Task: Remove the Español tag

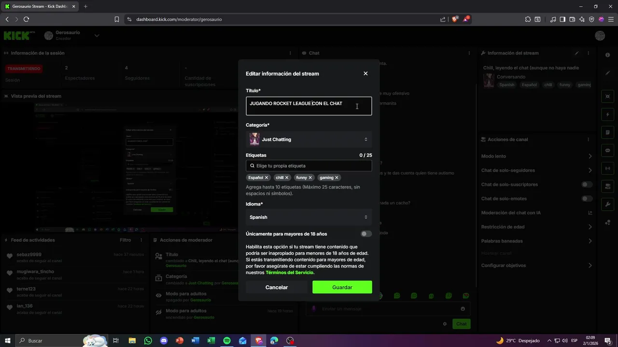Action: pos(266,178)
